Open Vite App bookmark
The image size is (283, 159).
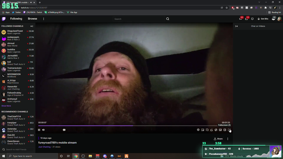click(x=72, y=12)
